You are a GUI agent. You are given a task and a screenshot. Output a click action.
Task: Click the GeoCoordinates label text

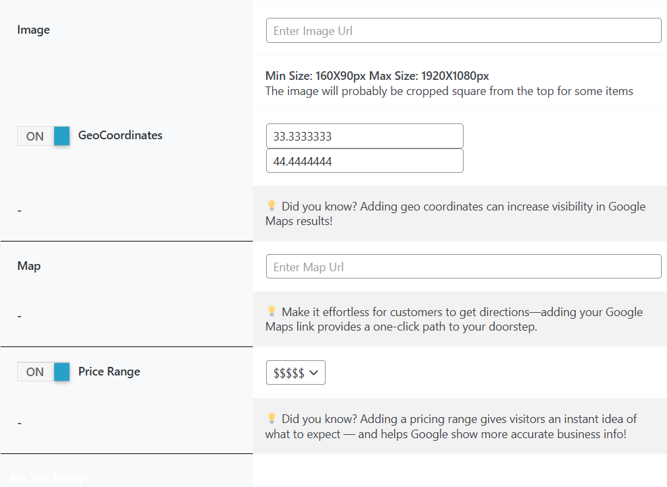[120, 135]
